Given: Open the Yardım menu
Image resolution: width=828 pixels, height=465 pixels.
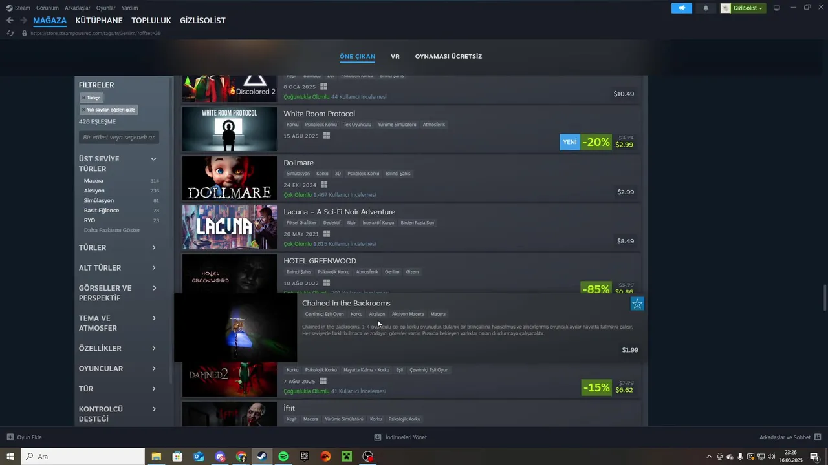Looking at the screenshot, I should (x=130, y=8).
